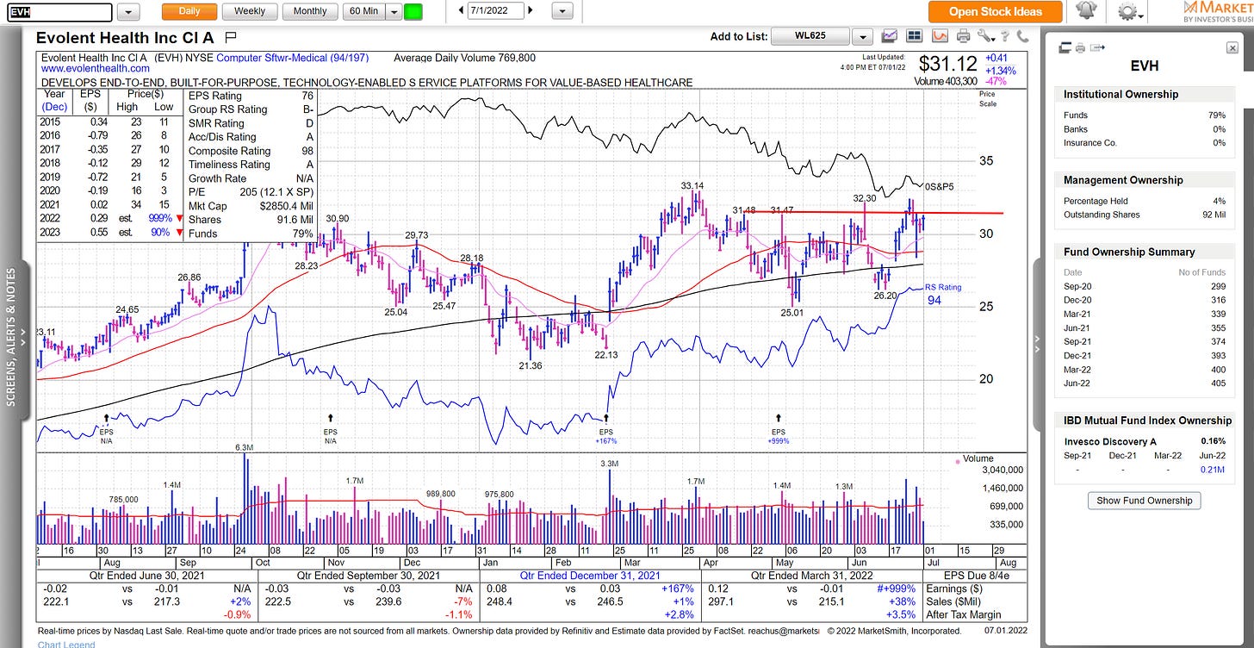Click the 33.14 price high label
Viewport: 1254px width, 648px height.
coord(692,185)
